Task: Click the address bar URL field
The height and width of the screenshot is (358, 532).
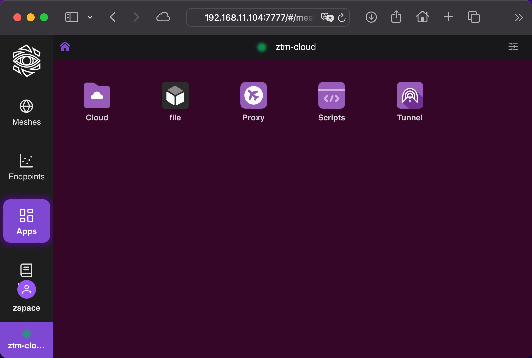Action: [258, 17]
